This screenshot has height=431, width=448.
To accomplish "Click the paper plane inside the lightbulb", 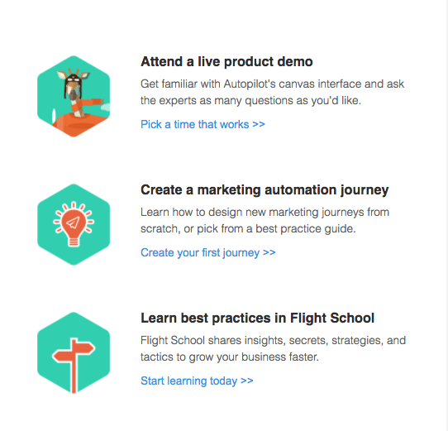I will tap(73, 223).
